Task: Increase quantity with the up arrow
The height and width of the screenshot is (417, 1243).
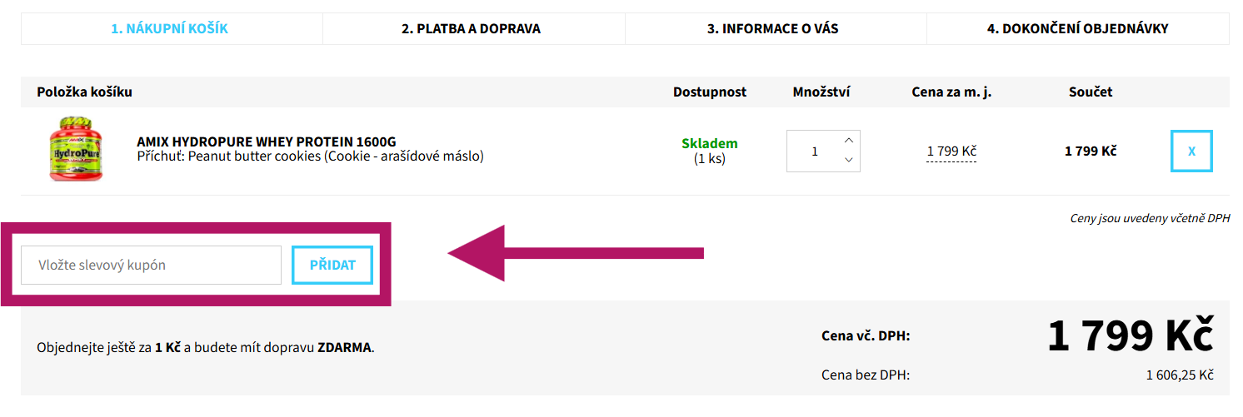Action: [848, 141]
